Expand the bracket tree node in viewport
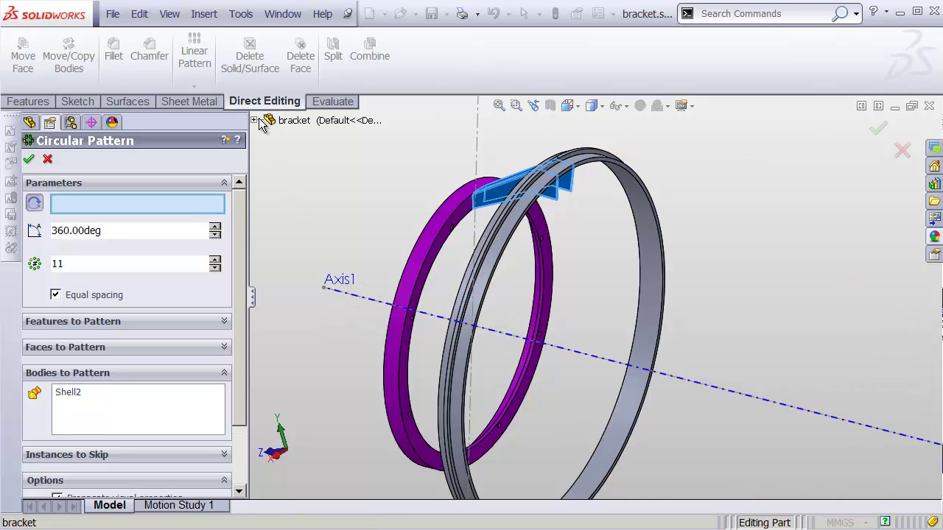943x530 pixels. [x=254, y=120]
